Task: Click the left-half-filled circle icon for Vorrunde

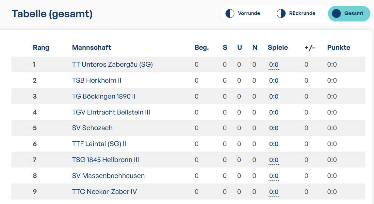Action: (230, 14)
